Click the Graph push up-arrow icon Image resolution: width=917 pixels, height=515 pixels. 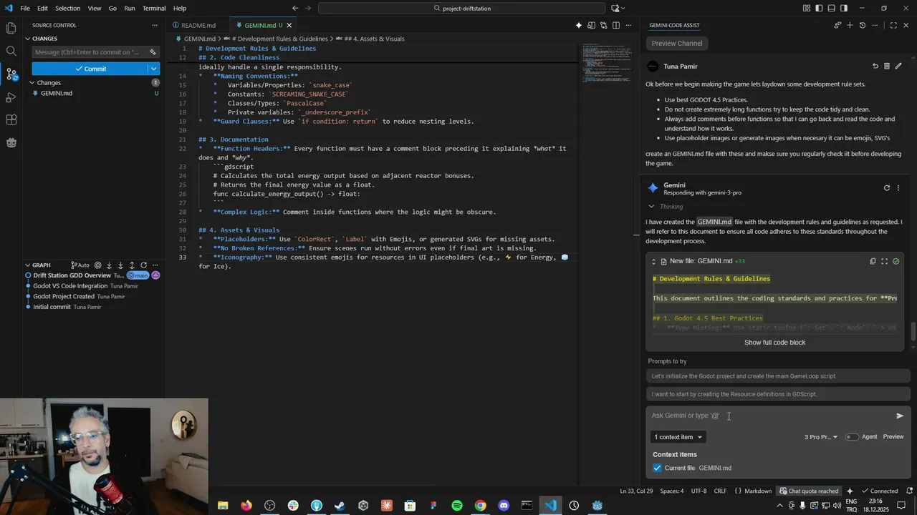click(x=132, y=265)
